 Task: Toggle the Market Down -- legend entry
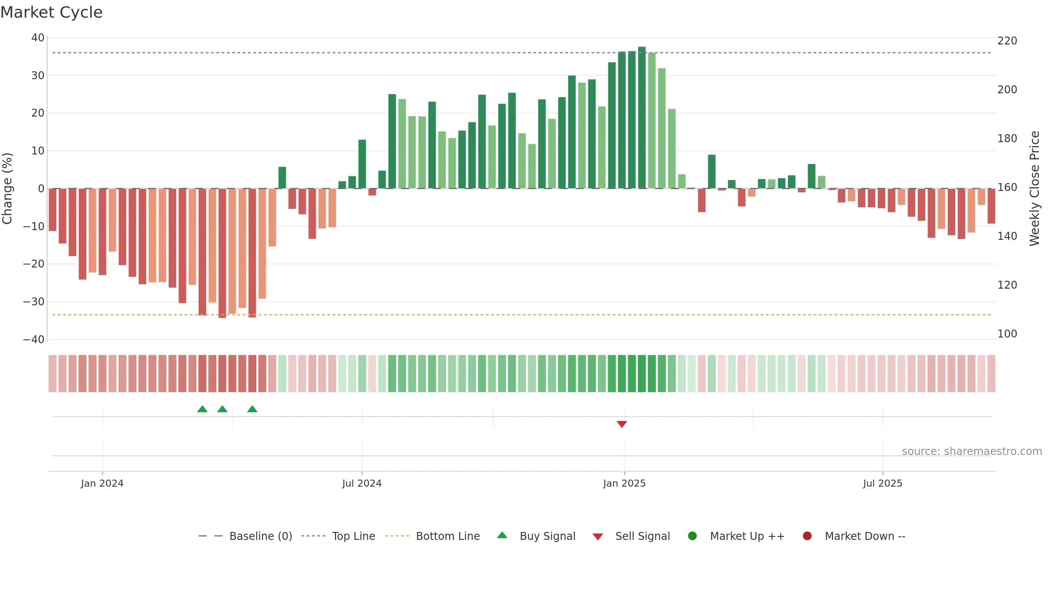pos(854,536)
